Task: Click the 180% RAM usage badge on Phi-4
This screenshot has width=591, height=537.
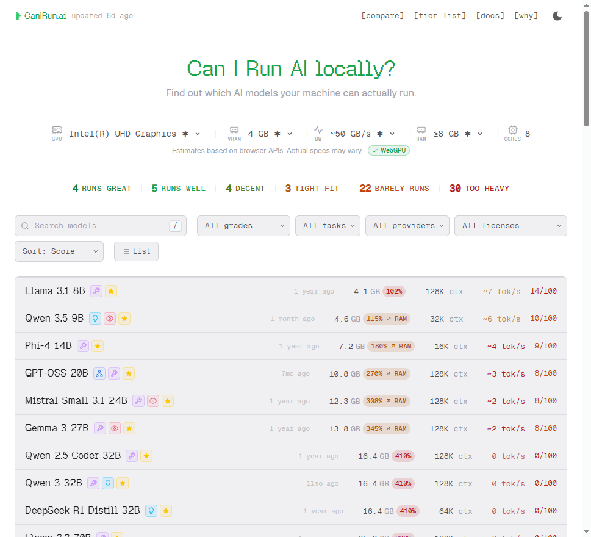Action: click(x=390, y=346)
